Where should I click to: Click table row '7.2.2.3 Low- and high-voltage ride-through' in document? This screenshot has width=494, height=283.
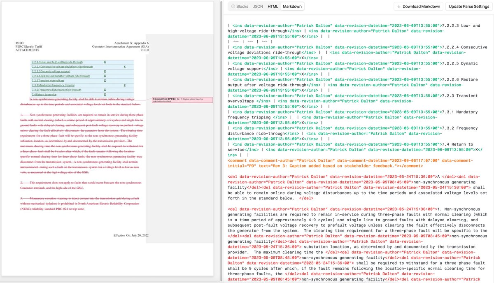[83, 62]
